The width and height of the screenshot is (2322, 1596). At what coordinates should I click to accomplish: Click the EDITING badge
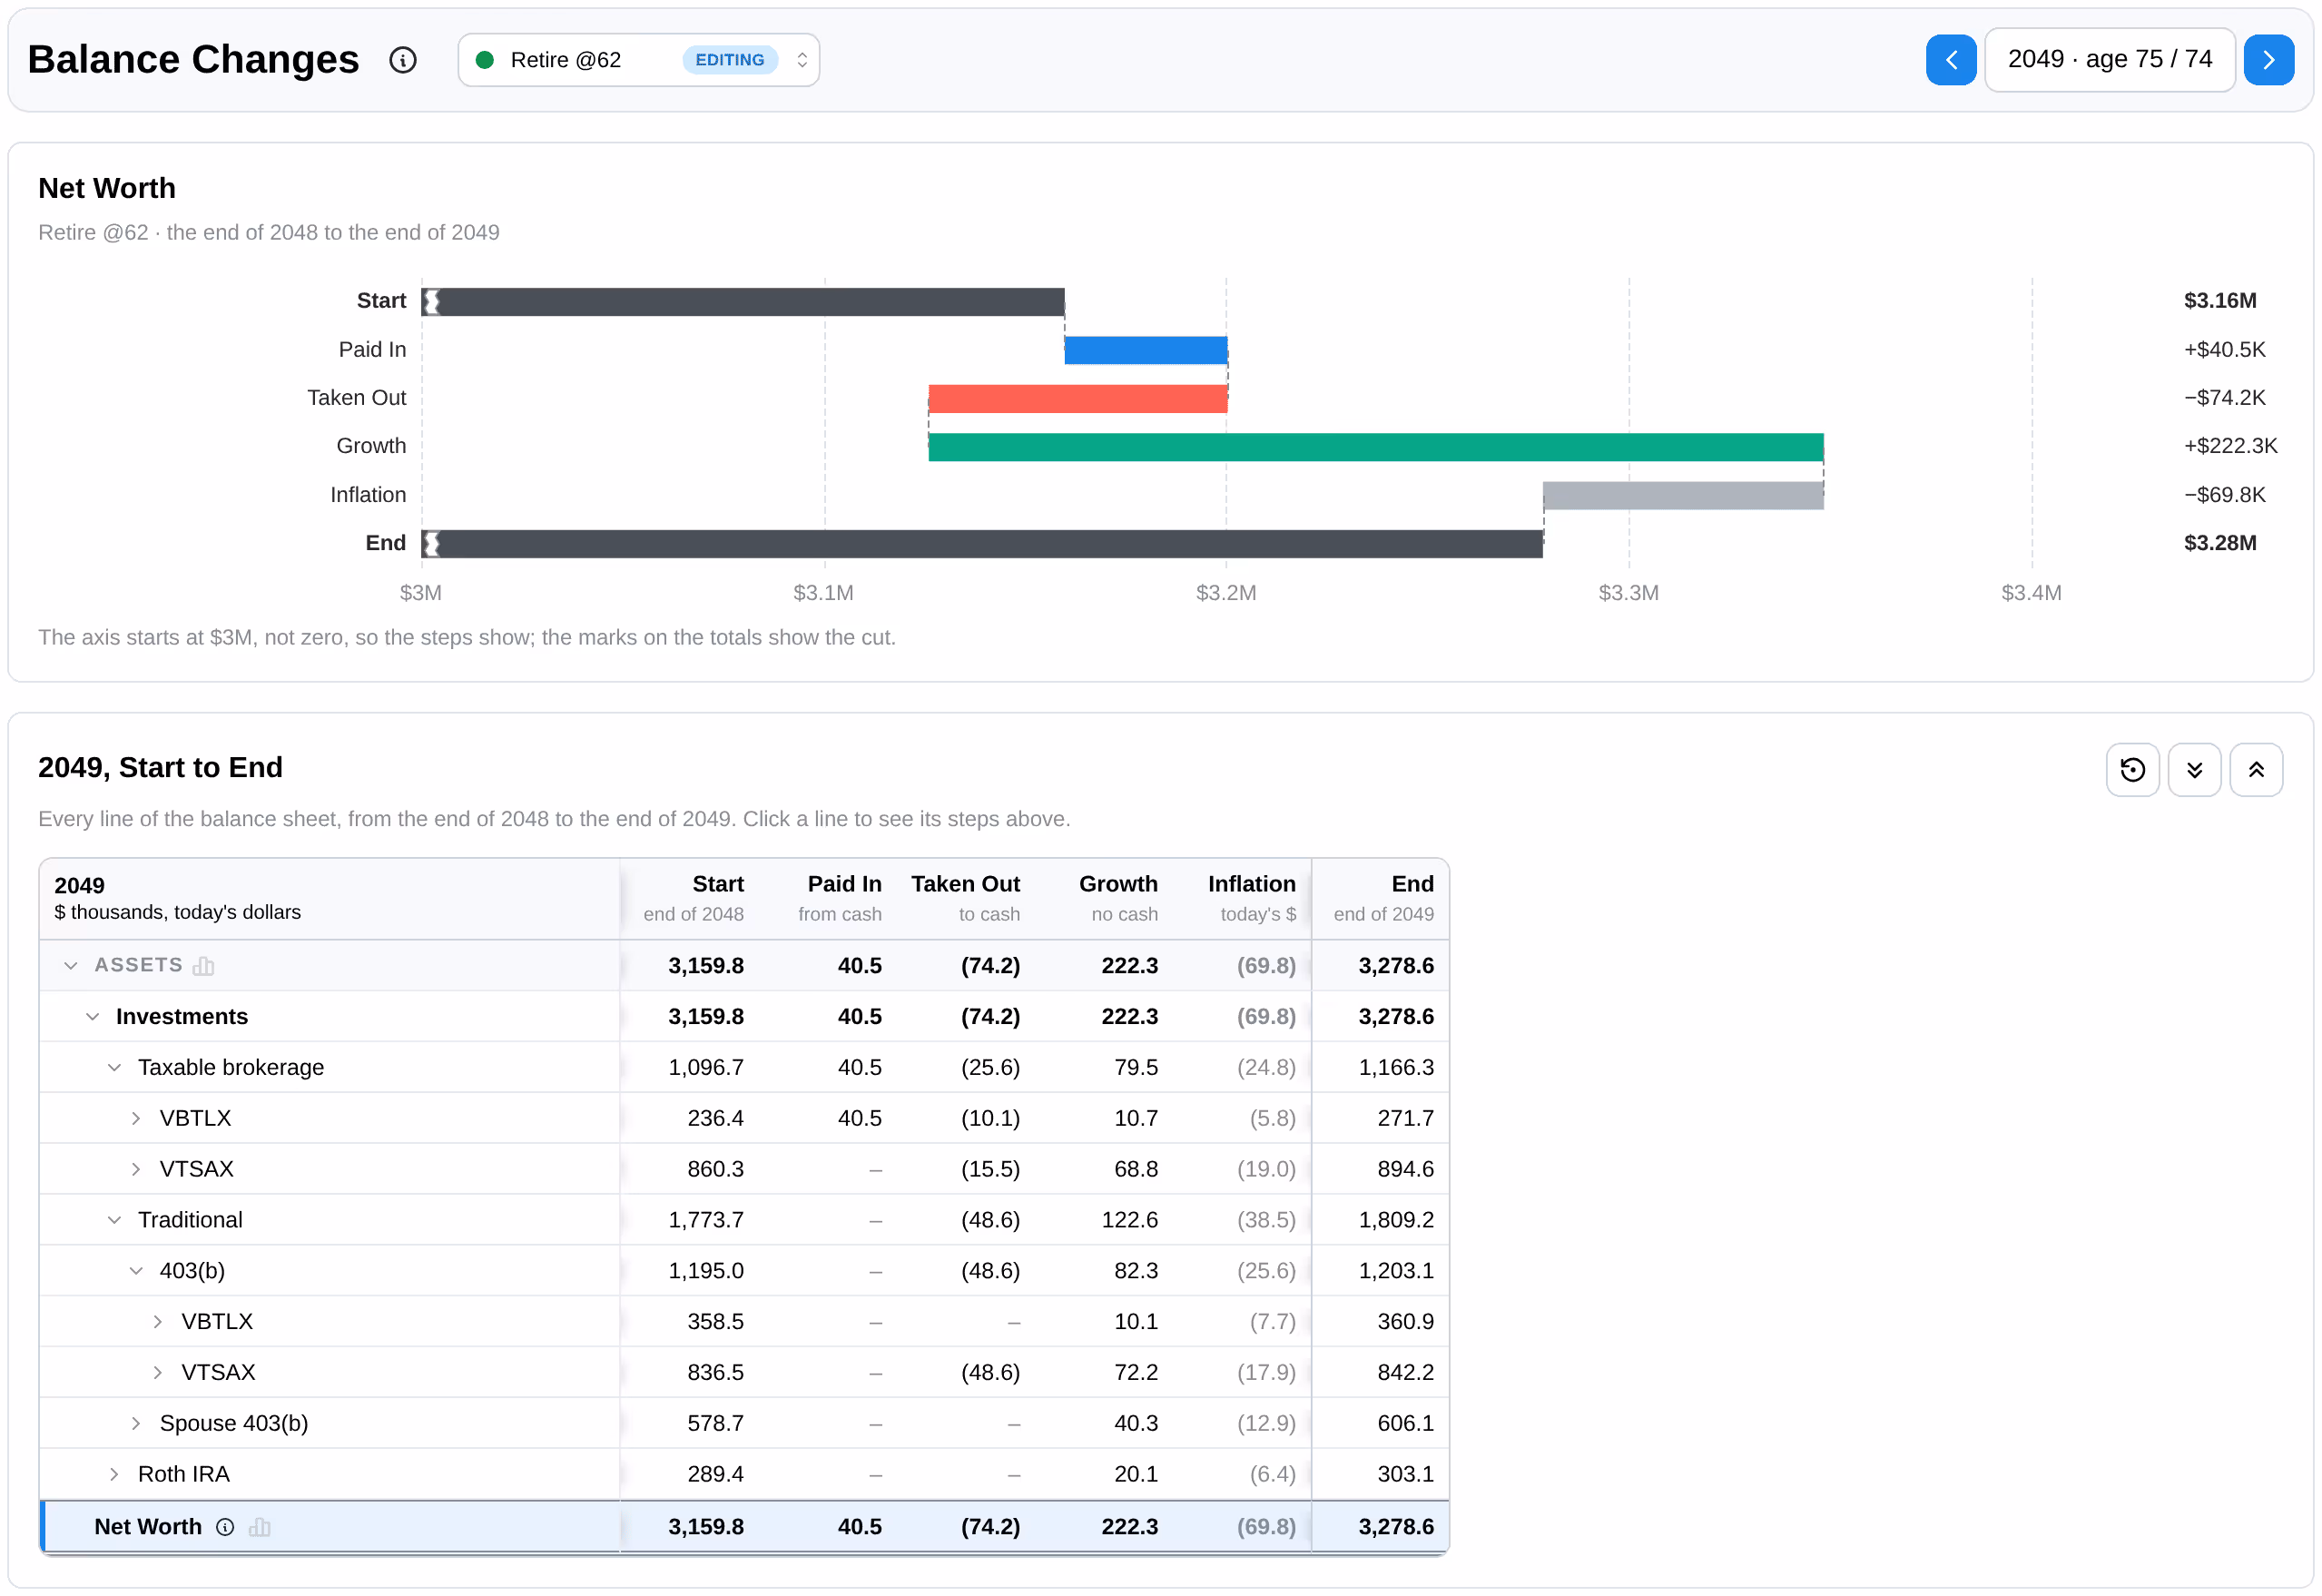click(730, 60)
